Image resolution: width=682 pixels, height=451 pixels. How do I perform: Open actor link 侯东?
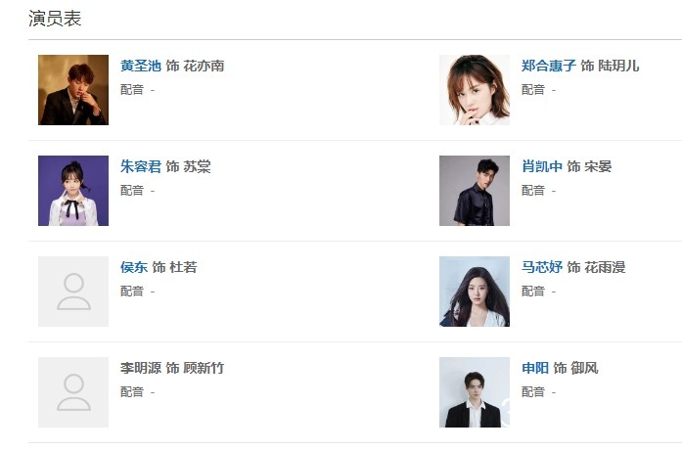(134, 267)
